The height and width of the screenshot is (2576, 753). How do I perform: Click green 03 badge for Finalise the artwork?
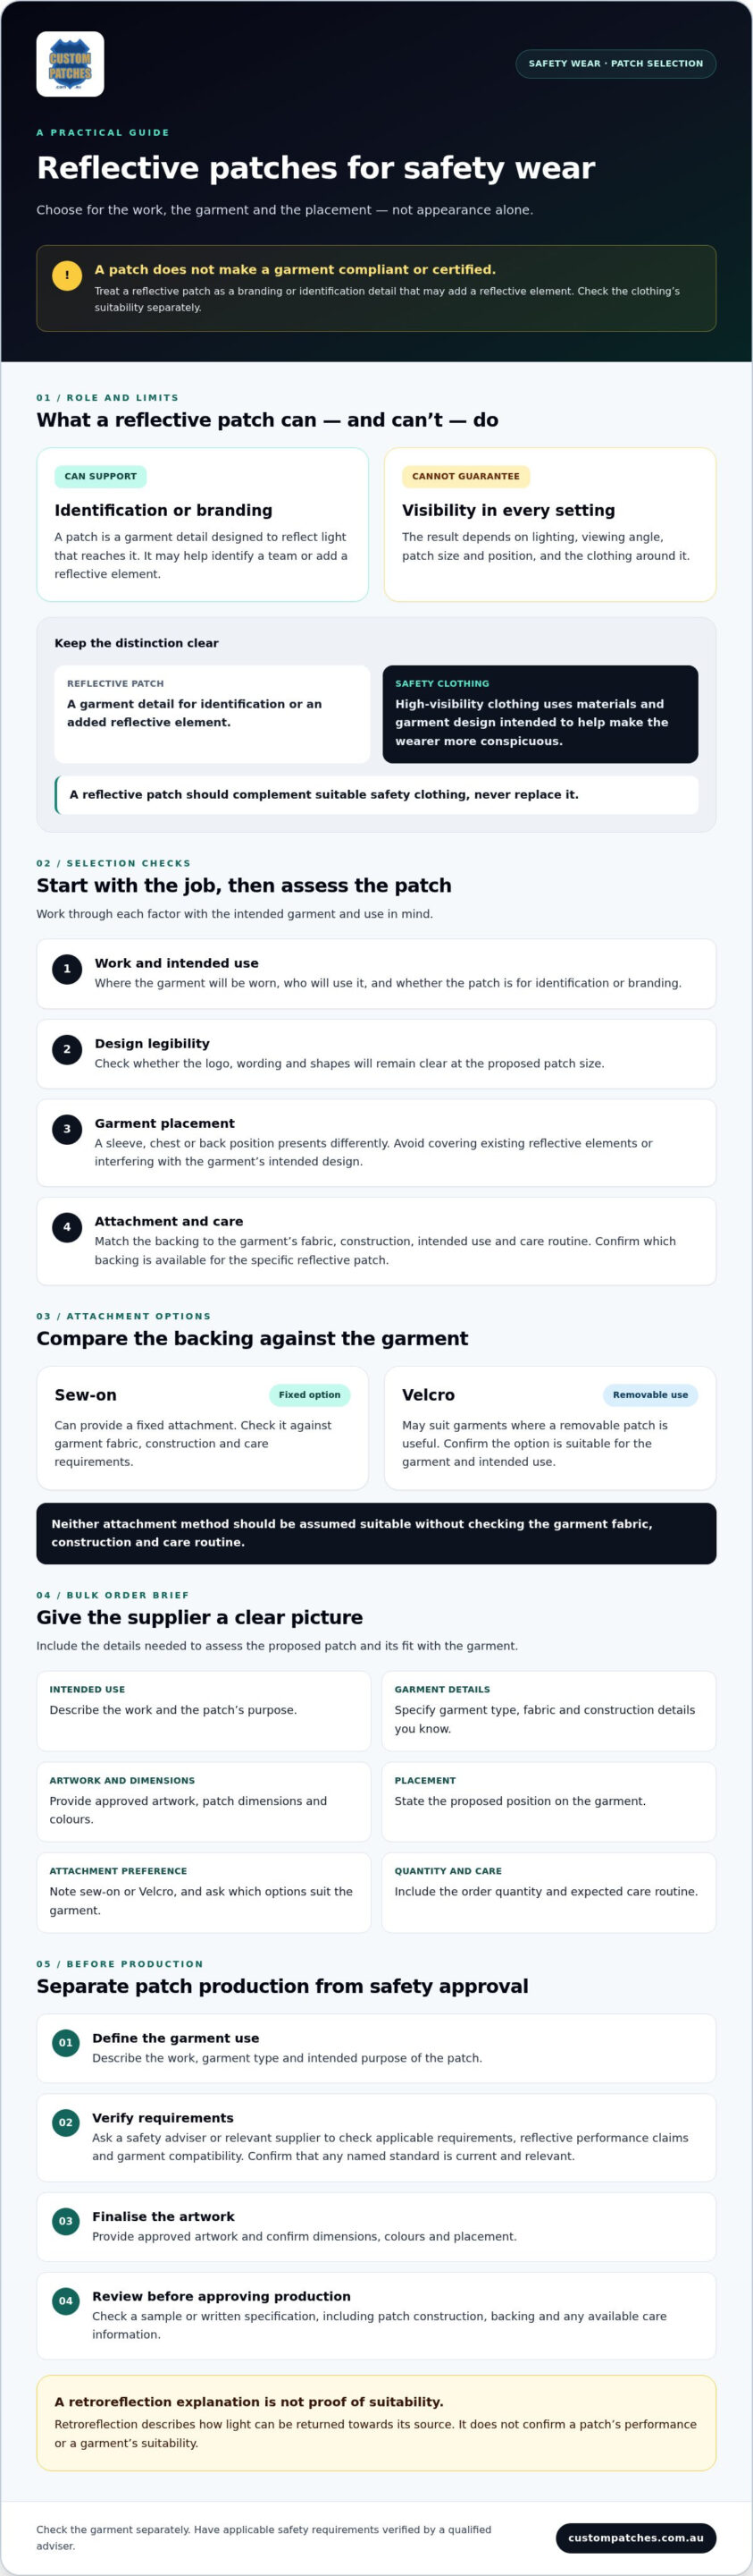pyautogui.click(x=66, y=2221)
